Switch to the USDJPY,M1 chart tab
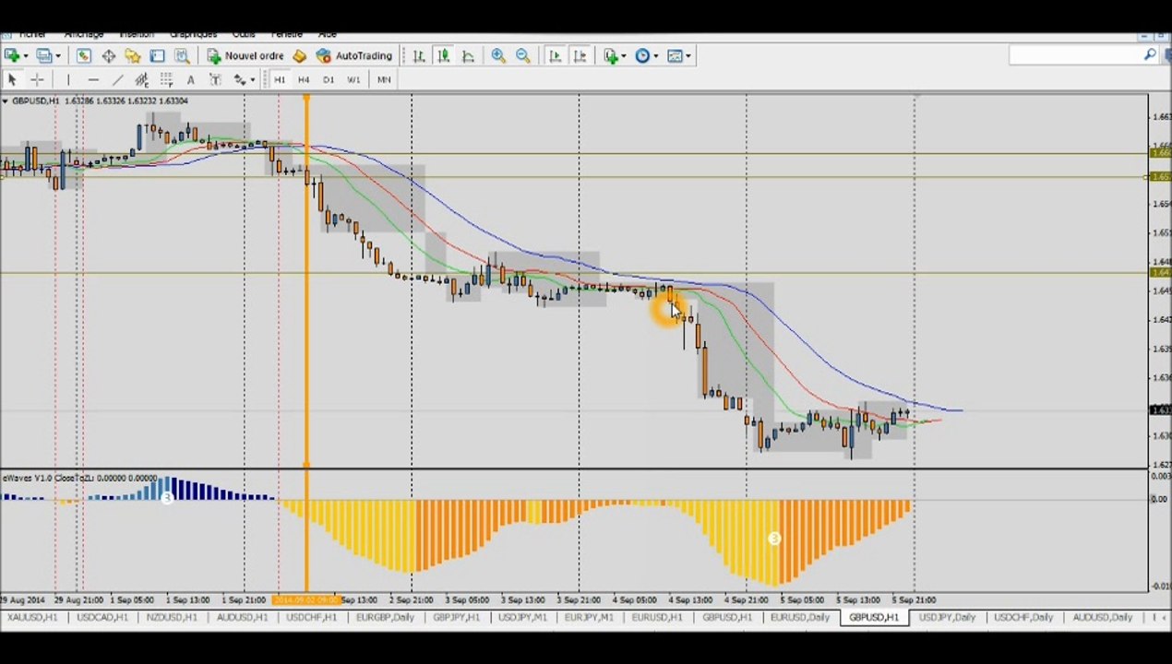 [x=522, y=617]
